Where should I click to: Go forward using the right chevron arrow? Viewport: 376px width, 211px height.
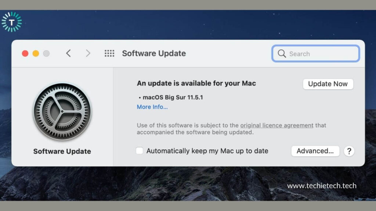[88, 53]
